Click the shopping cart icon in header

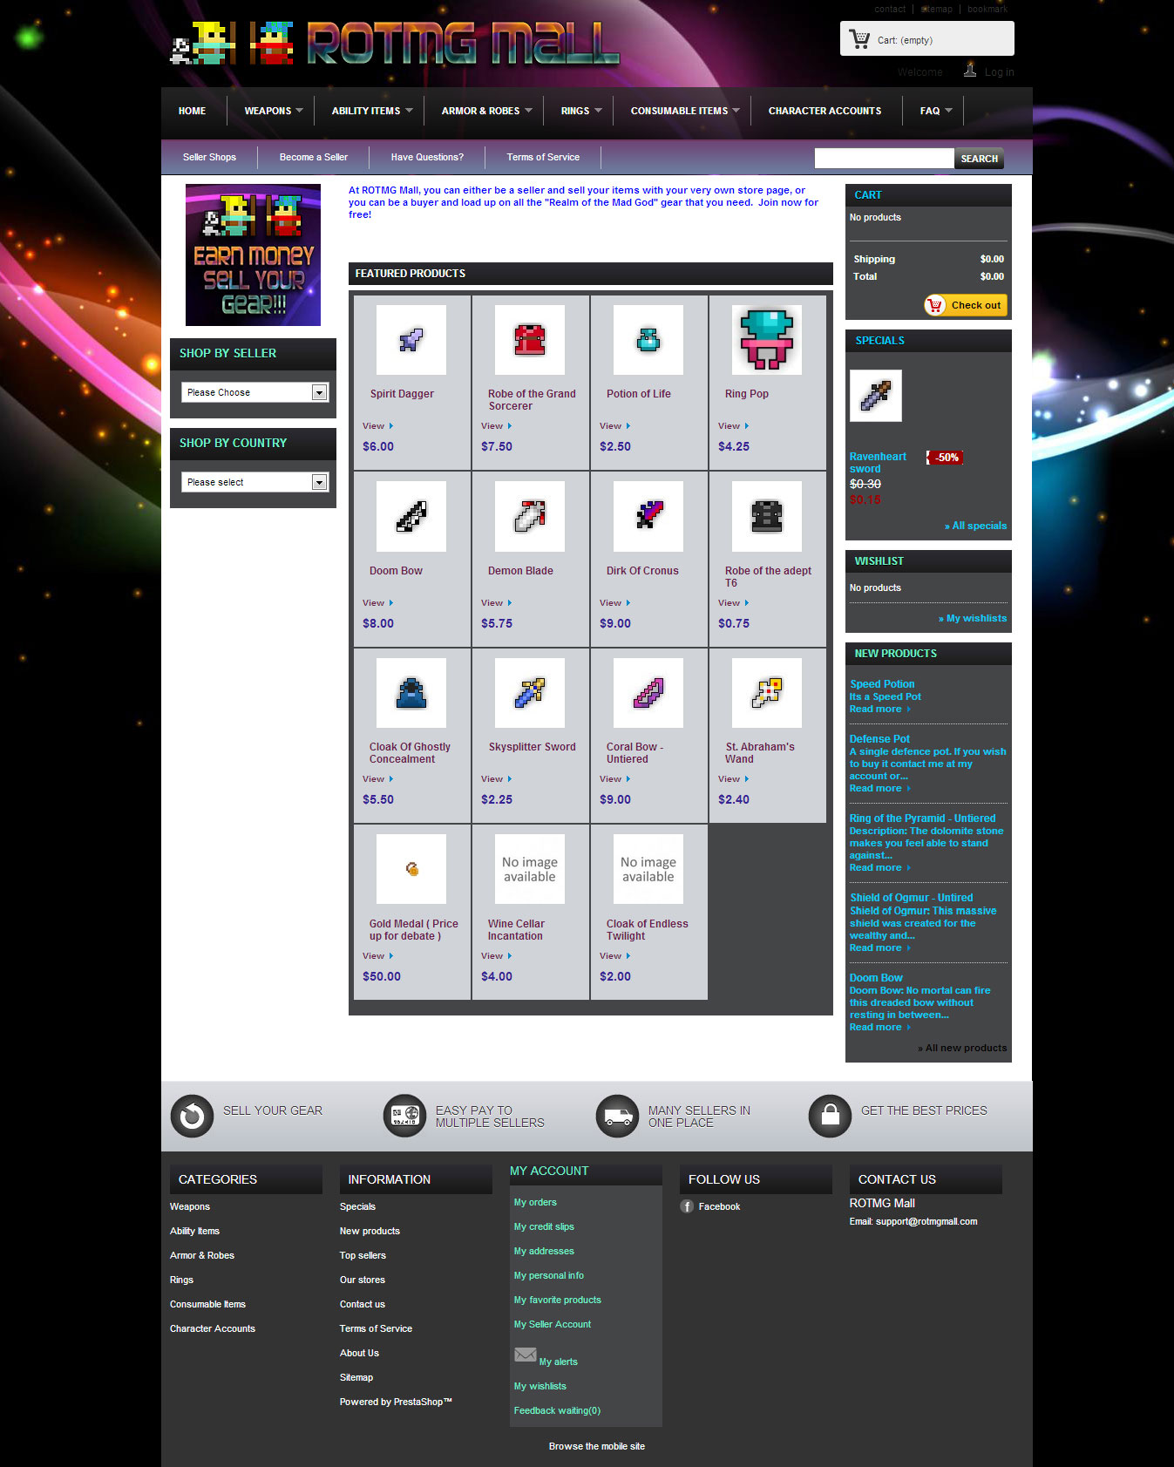[859, 39]
